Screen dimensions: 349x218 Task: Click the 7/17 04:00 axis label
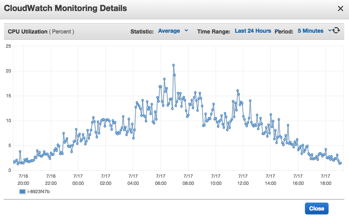click(x=133, y=180)
